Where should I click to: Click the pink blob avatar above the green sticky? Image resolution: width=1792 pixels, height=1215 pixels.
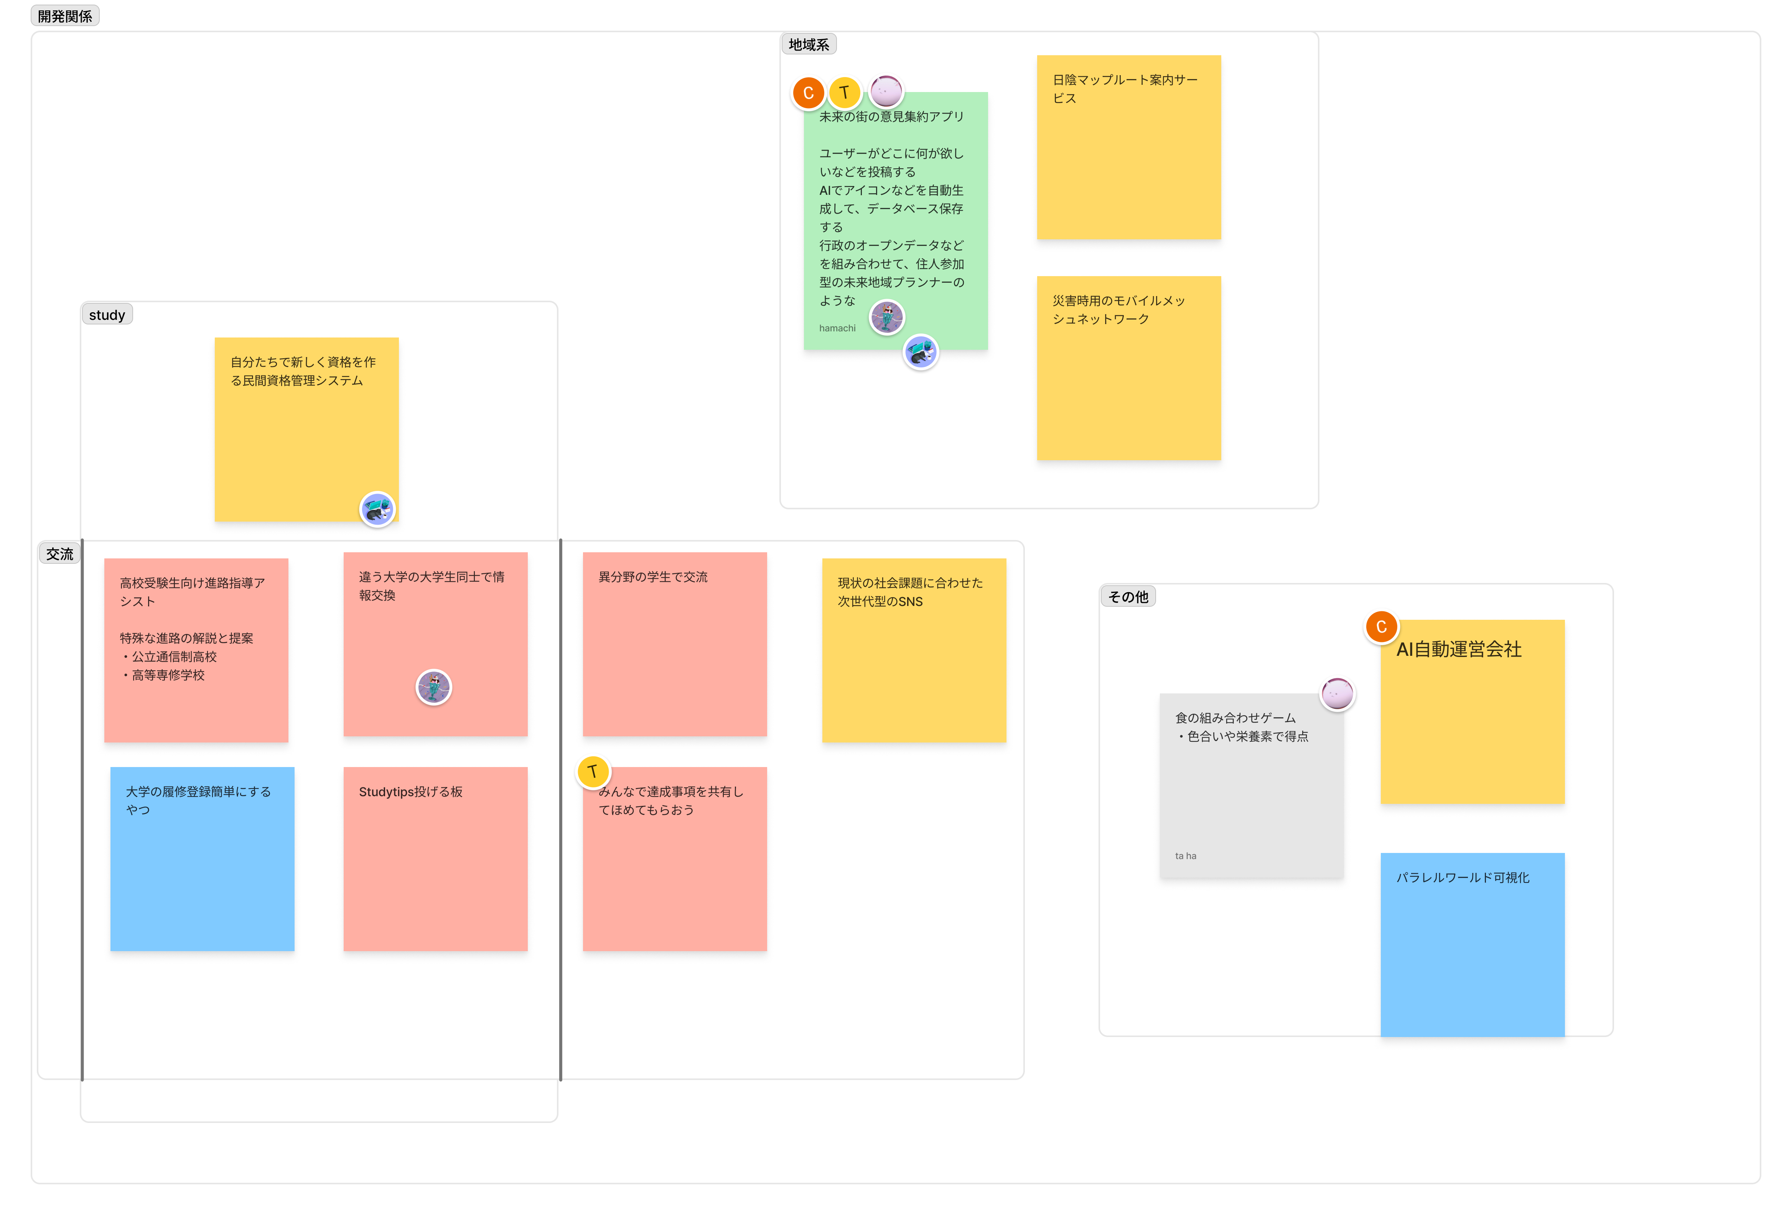[886, 91]
